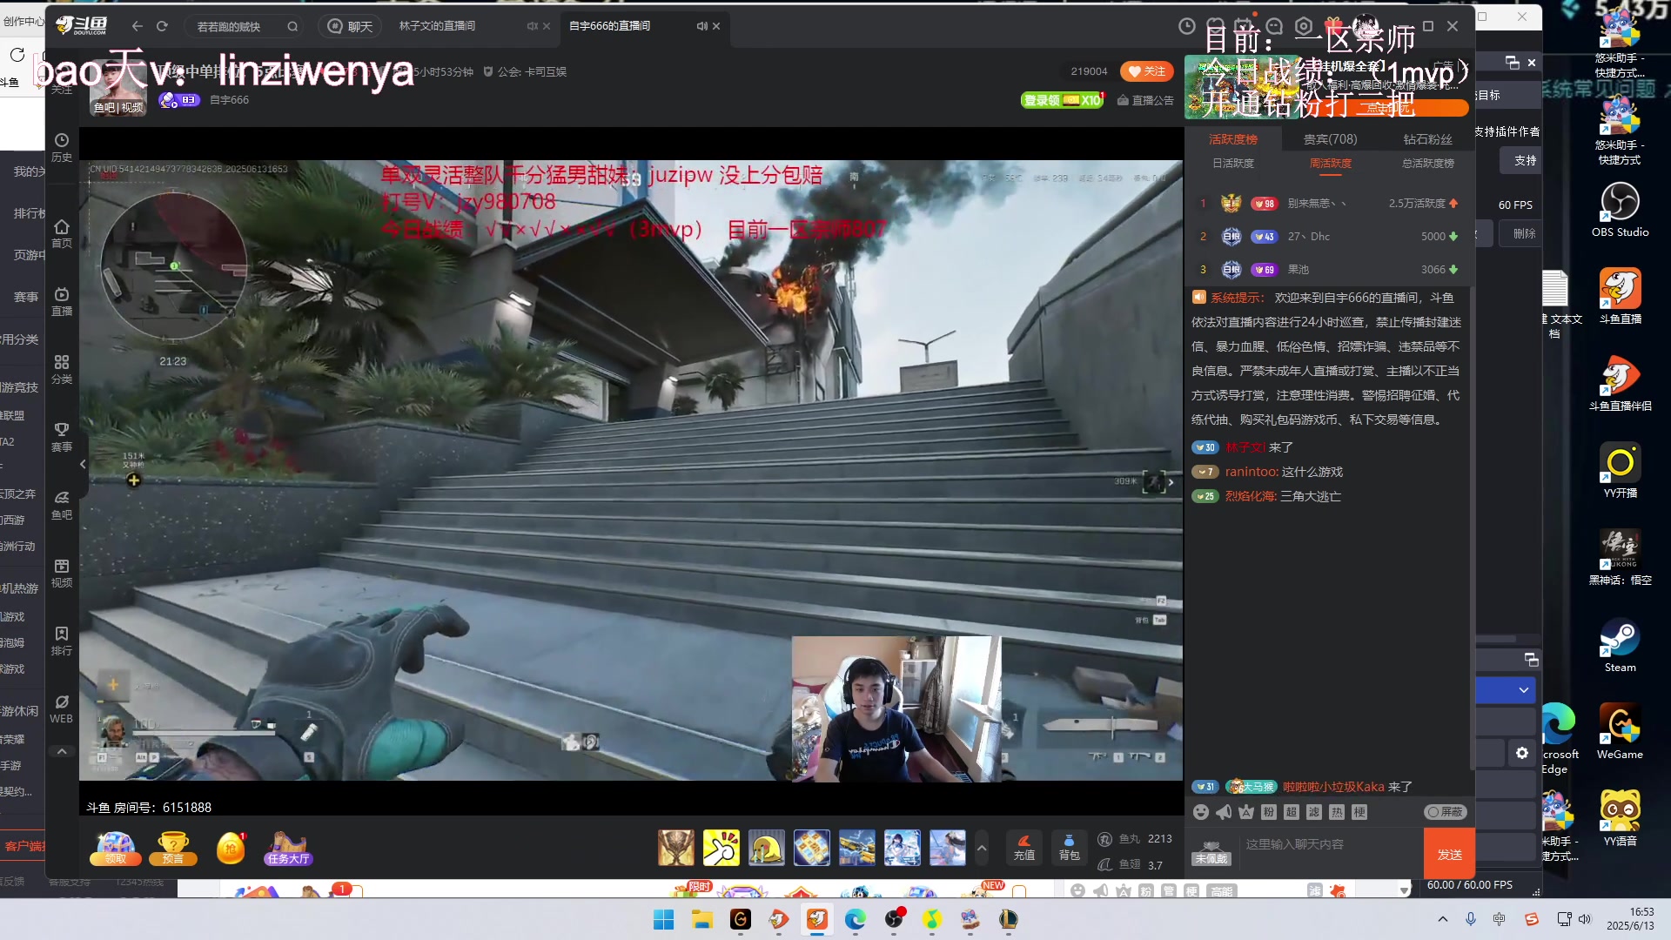Open rank 3 user 果池
1671x940 pixels.
click(1298, 270)
